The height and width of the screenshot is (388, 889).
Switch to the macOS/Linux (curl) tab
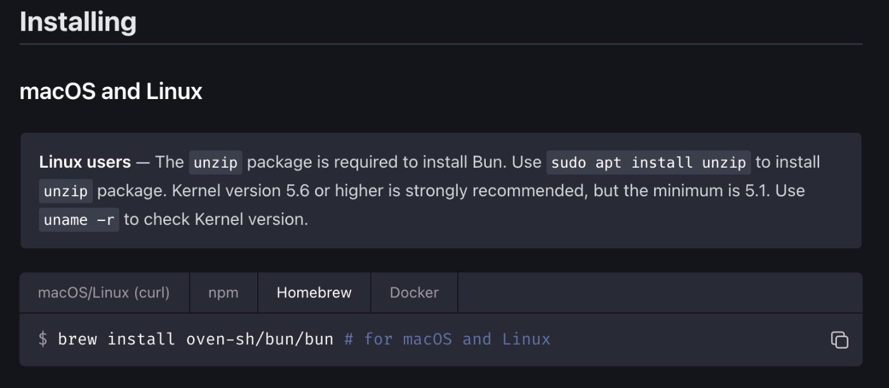click(104, 293)
